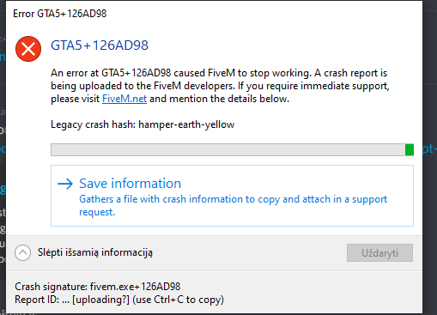Click the word request in the Save information box
This screenshot has width=437, height=315.
97,212
